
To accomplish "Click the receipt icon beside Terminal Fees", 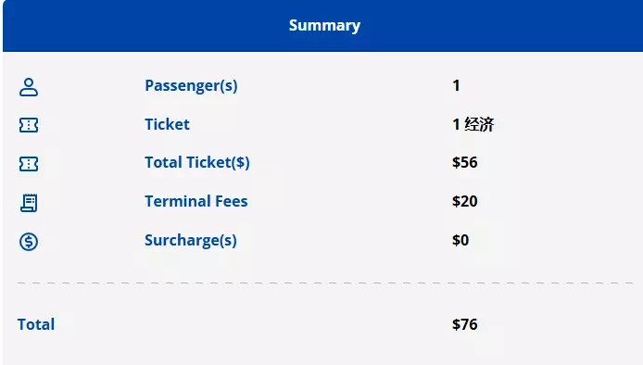I will (29, 203).
